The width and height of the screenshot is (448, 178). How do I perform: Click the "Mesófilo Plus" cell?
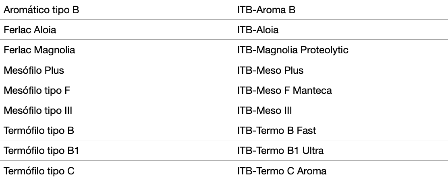pos(34,71)
